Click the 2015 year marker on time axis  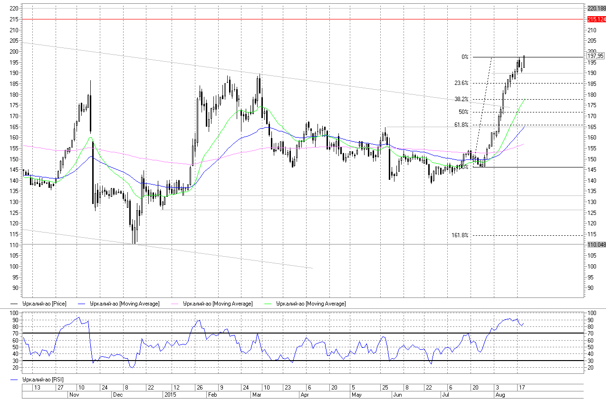tap(170, 394)
